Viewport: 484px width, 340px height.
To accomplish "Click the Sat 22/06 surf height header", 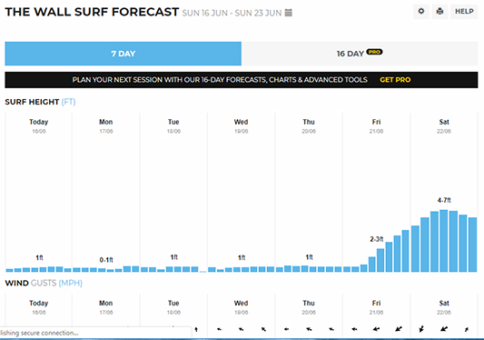I will coord(444,126).
